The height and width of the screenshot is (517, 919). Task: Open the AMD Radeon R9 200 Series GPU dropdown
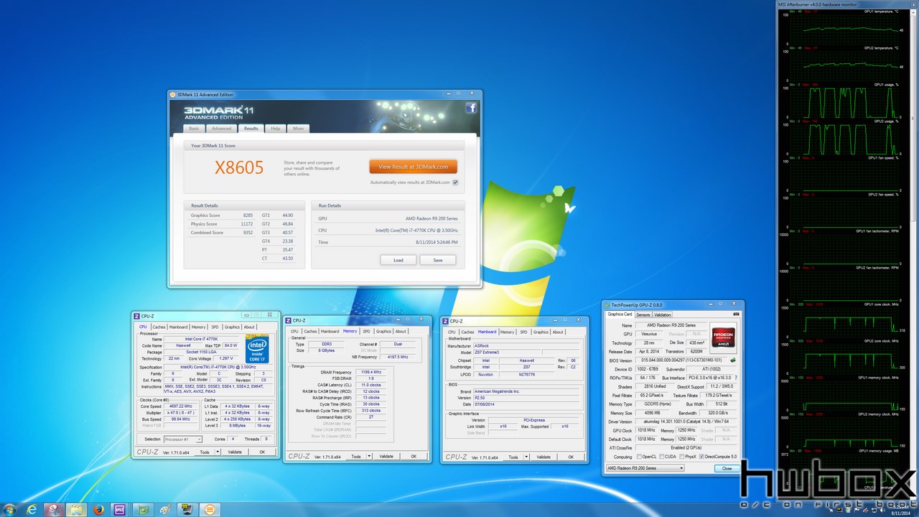645,468
